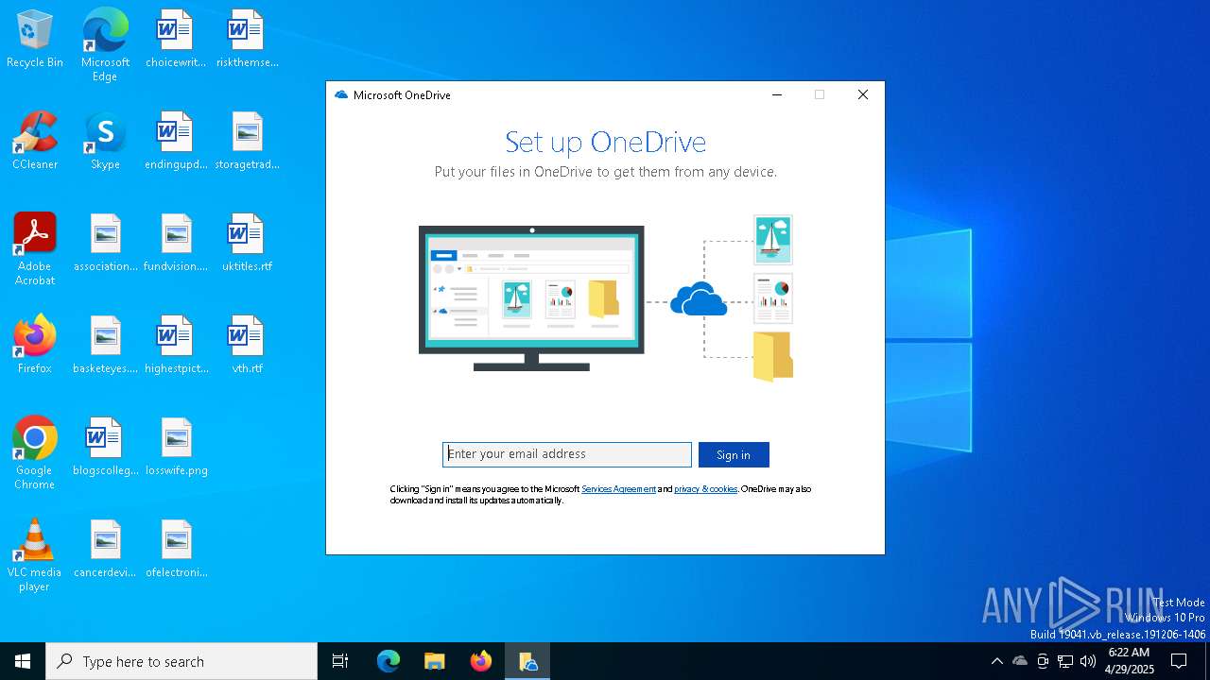Screen dimensions: 1210x680
Task: Select the association... image file icon
Action: click(105, 244)
